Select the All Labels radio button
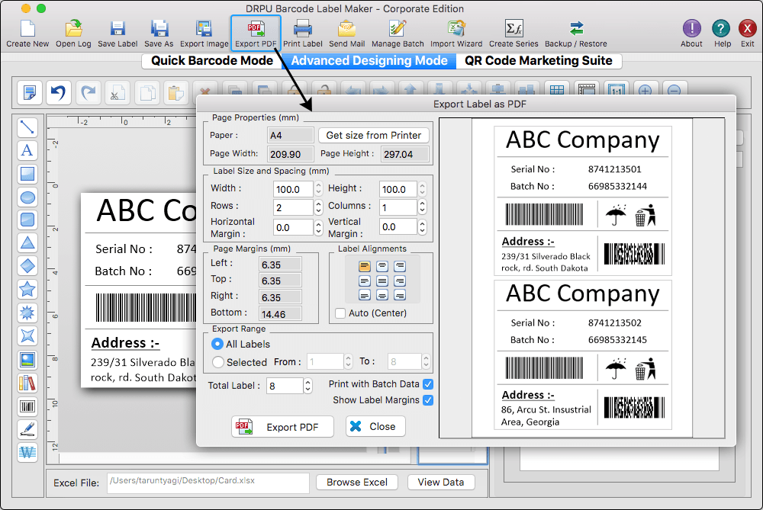The height and width of the screenshot is (510, 763). 217,344
